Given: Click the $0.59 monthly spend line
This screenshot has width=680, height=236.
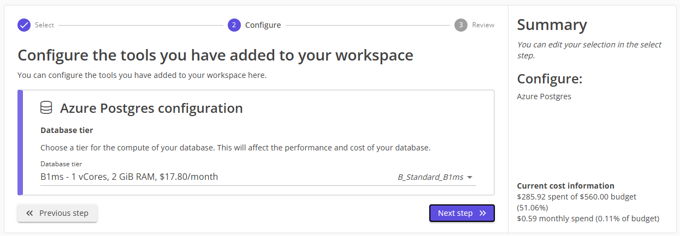Looking at the screenshot, I should [x=588, y=219].
